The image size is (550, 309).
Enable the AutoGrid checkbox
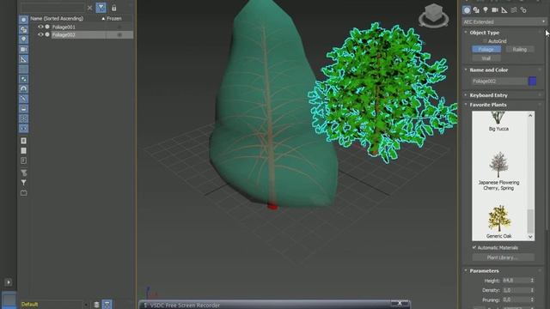[486, 41]
